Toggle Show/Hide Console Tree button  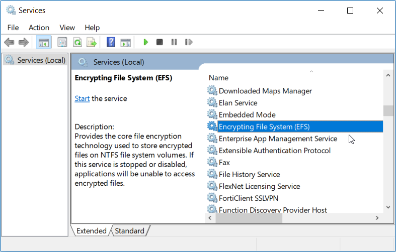click(x=43, y=42)
